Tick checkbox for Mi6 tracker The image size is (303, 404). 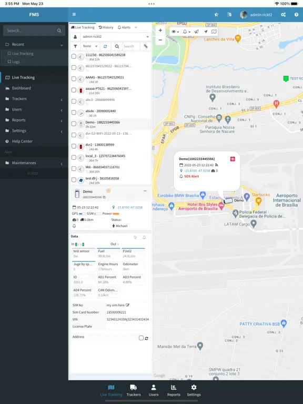coord(74,169)
